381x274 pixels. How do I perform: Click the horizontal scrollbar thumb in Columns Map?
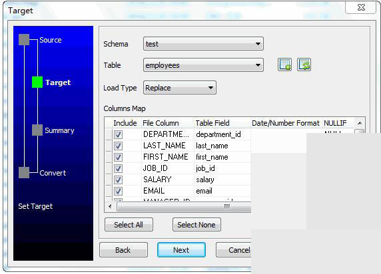click(184, 207)
